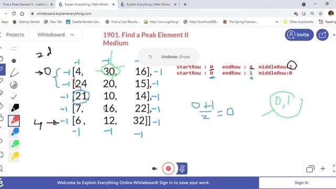Viewport: 336px width, 189px height.
Task: Select the 'Medium' label text
Action: (115, 43)
